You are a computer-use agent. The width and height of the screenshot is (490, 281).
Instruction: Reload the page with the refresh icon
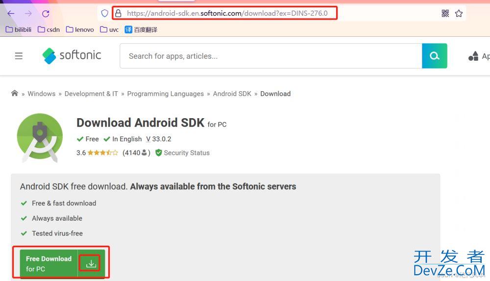click(46, 13)
